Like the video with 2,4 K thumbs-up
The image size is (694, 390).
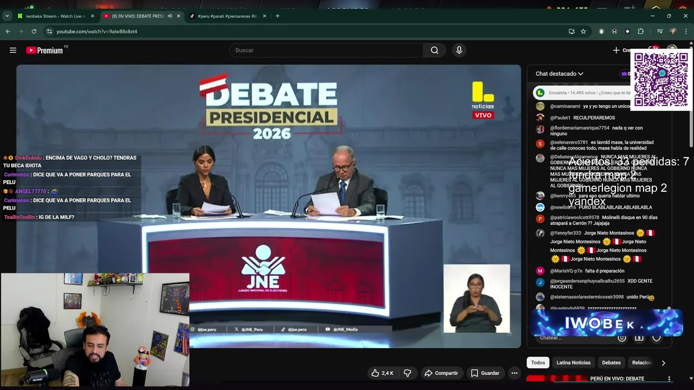(x=382, y=373)
